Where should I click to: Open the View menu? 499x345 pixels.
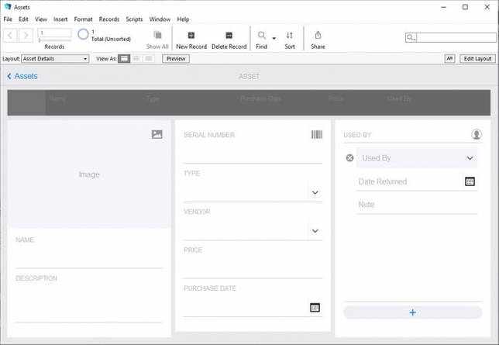41,19
